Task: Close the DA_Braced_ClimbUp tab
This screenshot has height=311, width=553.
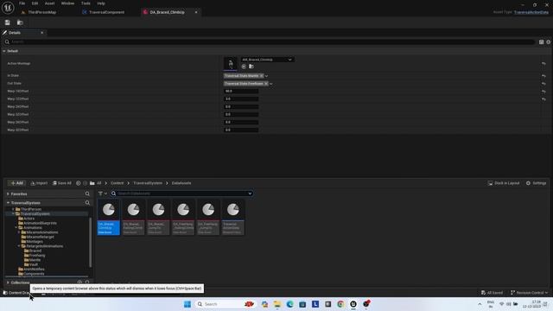Action: coord(196,12)
